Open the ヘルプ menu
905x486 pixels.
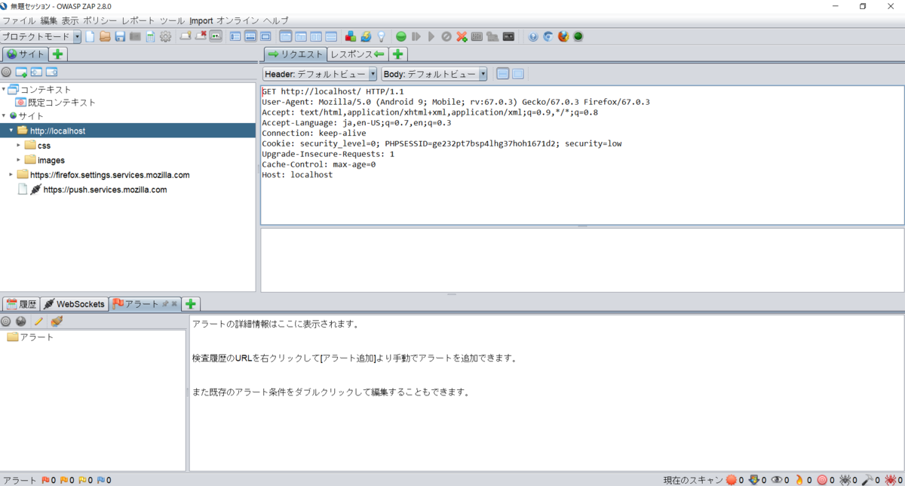coord(275,20)
